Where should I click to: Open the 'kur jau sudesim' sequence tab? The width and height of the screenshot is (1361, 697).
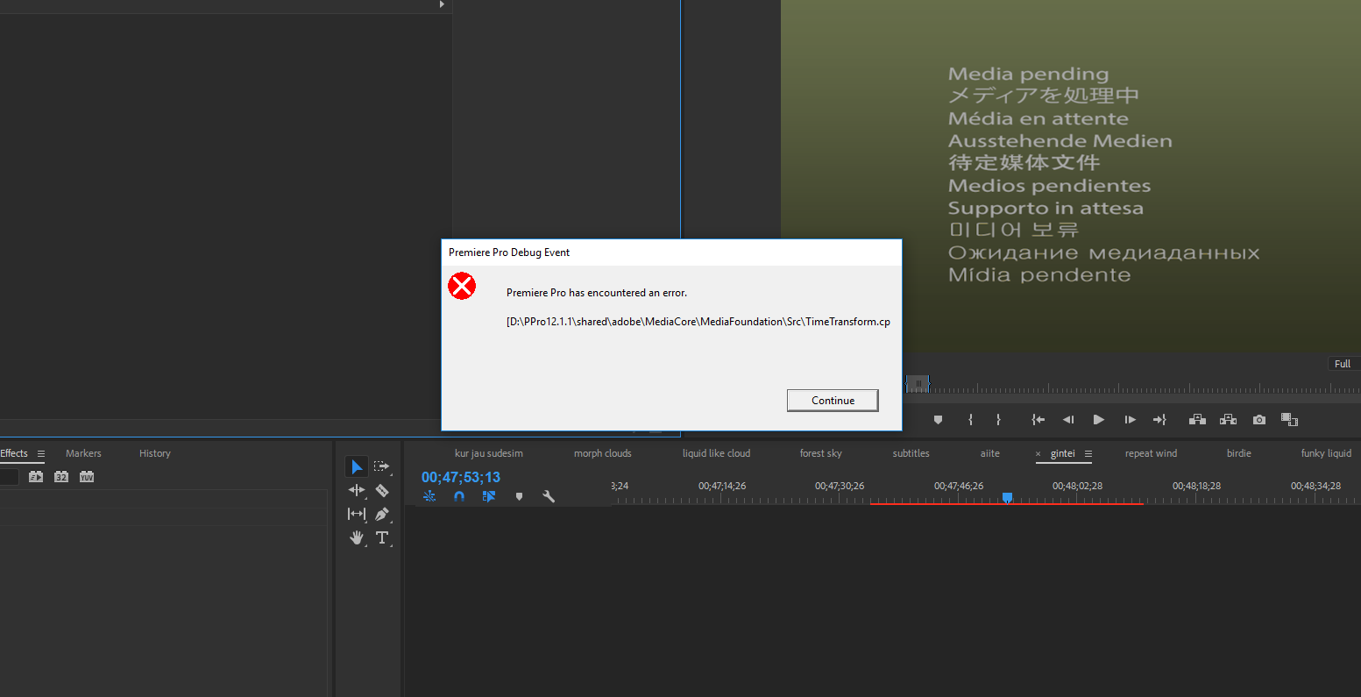(x=489, y=453)
